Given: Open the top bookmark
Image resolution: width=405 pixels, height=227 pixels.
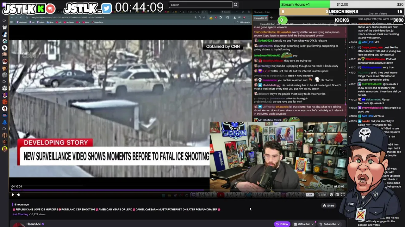Looking at the screenshot, I should pos(32,22).
